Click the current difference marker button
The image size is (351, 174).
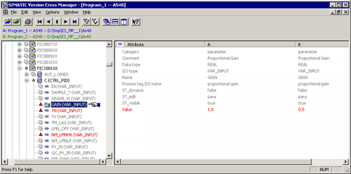pyautogui.click(x=57, y=22)
